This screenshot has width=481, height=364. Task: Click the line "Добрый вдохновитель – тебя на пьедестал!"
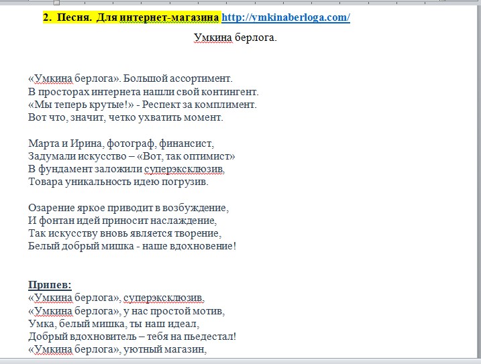[132, 337]
